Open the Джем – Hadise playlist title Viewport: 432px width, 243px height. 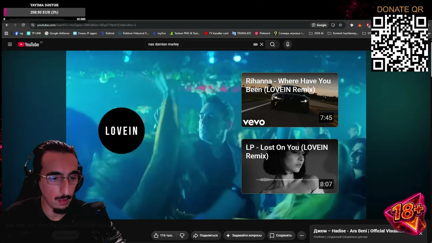[x=359, y=231]
